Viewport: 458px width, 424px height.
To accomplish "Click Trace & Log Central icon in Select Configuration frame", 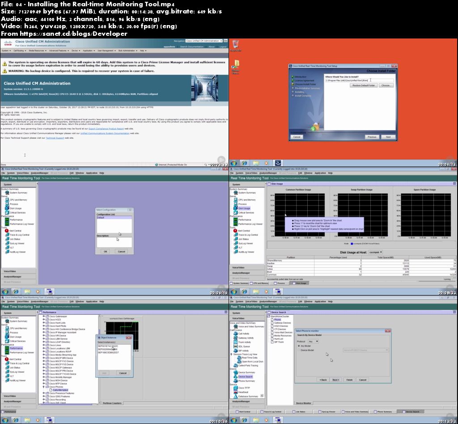I will pyautogui.click(x=7, y=235).
